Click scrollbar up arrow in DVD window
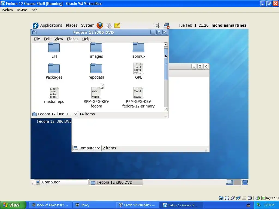The image size is (279, 209). [166, 44]
